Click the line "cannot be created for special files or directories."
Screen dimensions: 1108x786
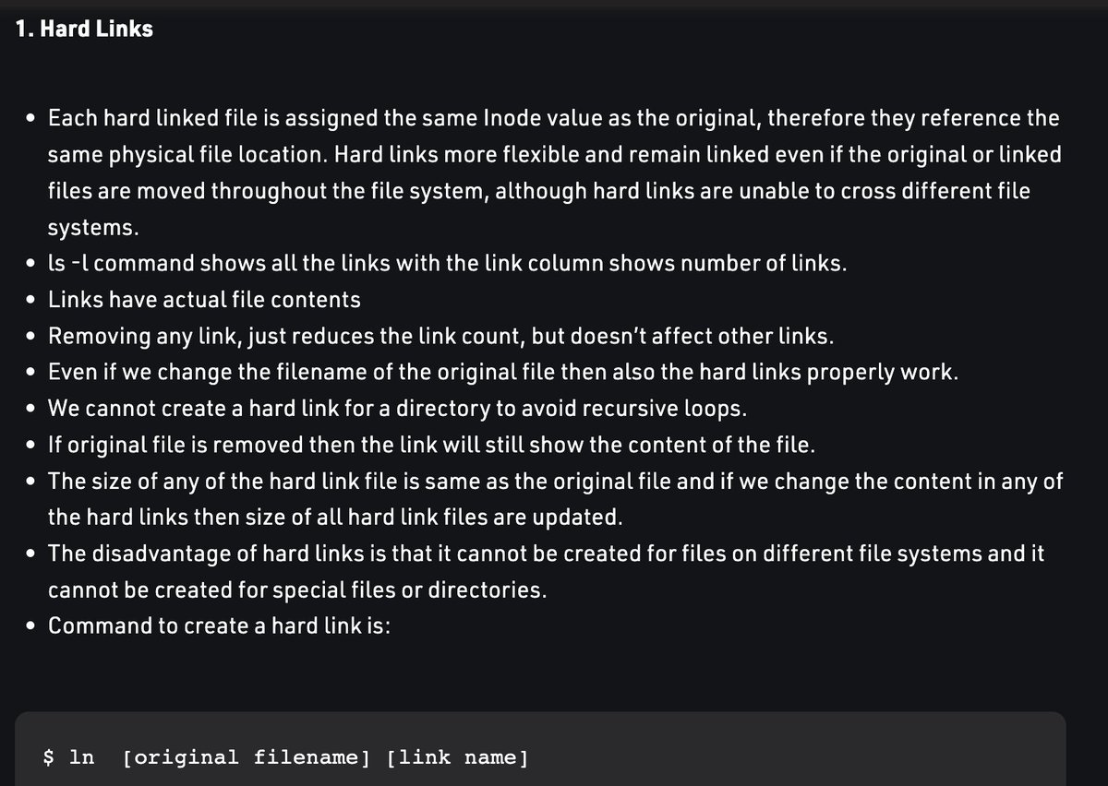tap(296, 589)
